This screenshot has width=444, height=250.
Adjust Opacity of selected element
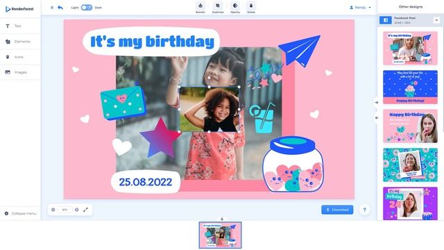[235, 8]
